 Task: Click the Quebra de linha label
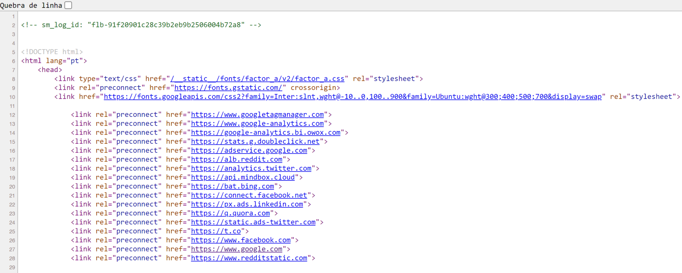tap(31, 5)
